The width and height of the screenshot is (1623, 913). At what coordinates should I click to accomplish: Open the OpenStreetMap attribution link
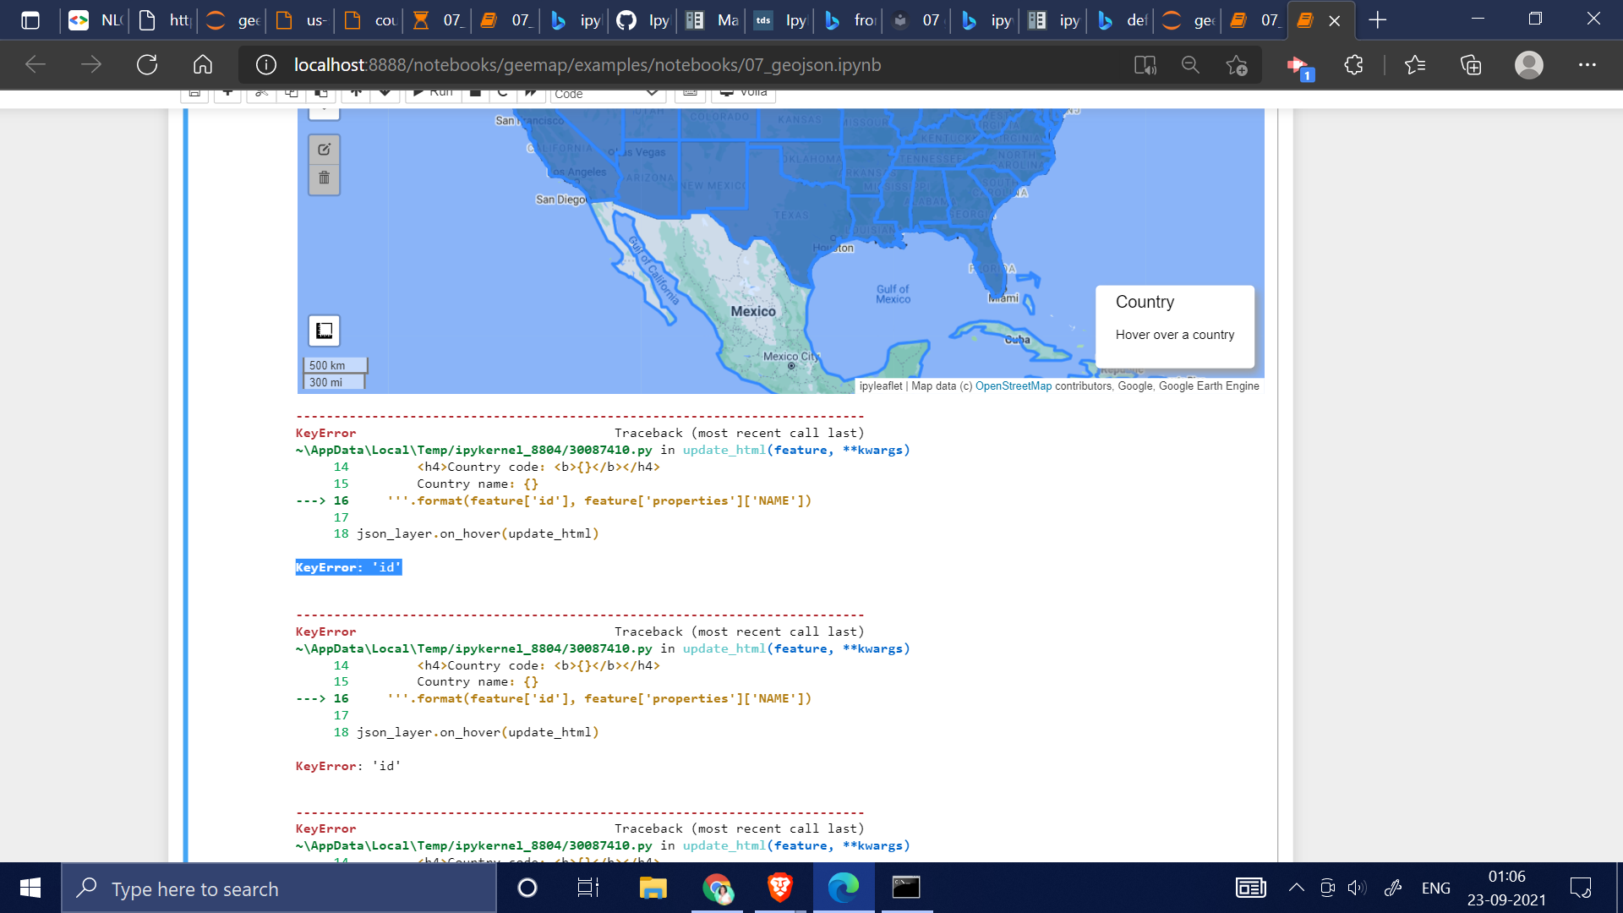click(x=1013, y=386)
